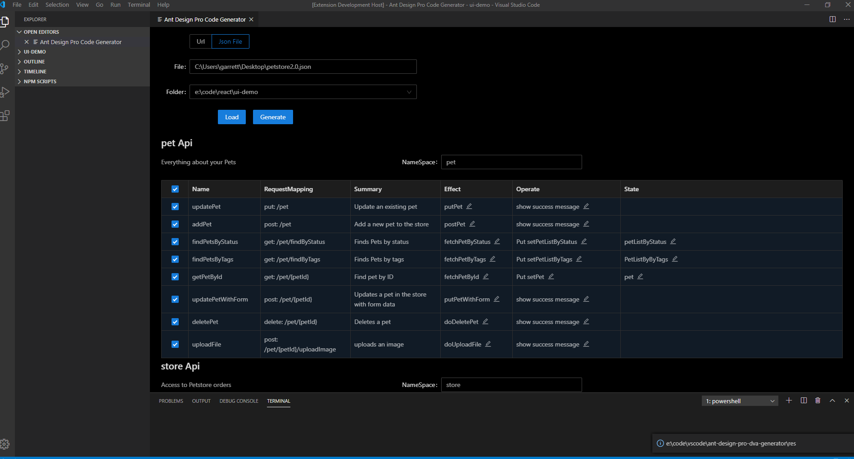Viewport: 854px width, 459px height.
Task: Expand the Outline section
Action: click(x=82, y=62)
